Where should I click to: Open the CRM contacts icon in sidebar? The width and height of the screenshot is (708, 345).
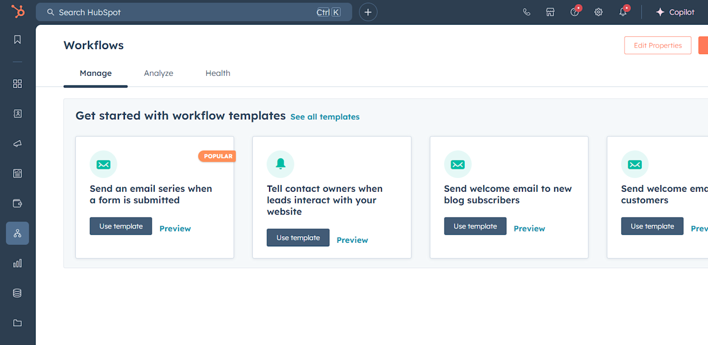point(18,113)
